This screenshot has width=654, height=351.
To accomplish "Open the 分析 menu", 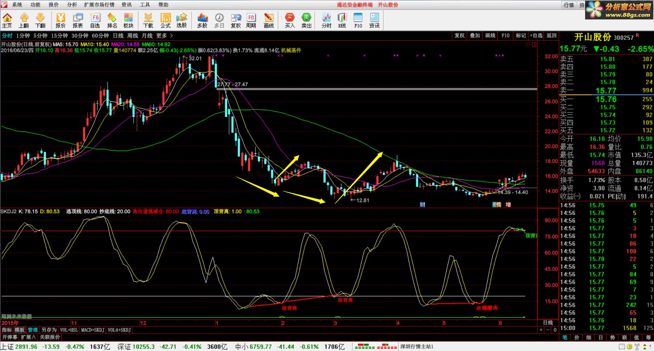I will pos(72,4).
